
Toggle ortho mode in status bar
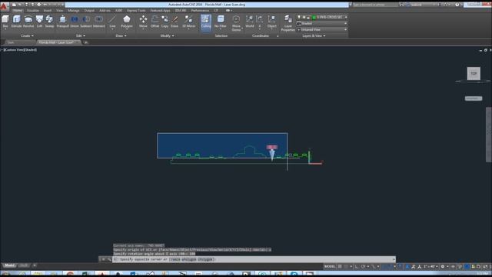pos(357,266)
